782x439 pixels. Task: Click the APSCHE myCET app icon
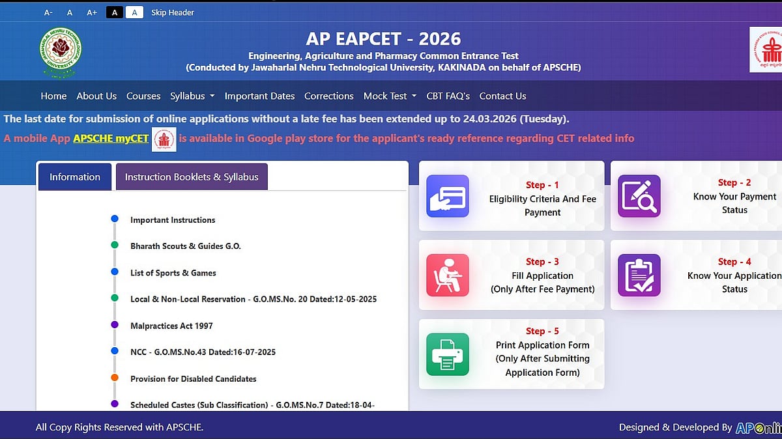coord(164,139)
